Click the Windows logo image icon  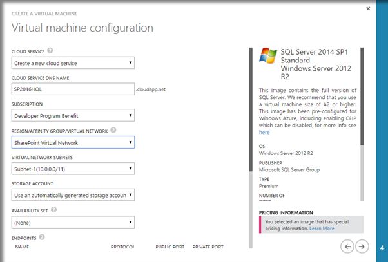pyautogui.click(x=268, y=57)
